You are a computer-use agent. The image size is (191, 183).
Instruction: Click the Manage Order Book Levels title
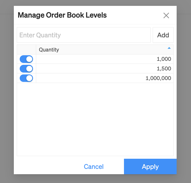(62, 15)
